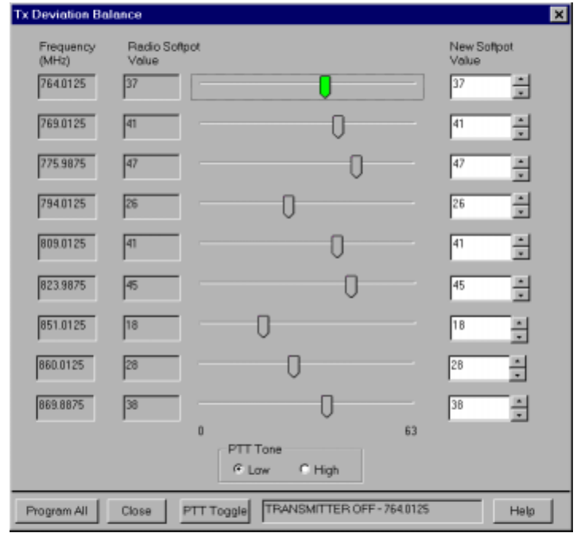Screen dimensions: 577x533
Task: Click the Radio Softpot Value field for 851.0125
Action: tap(152, 328)
